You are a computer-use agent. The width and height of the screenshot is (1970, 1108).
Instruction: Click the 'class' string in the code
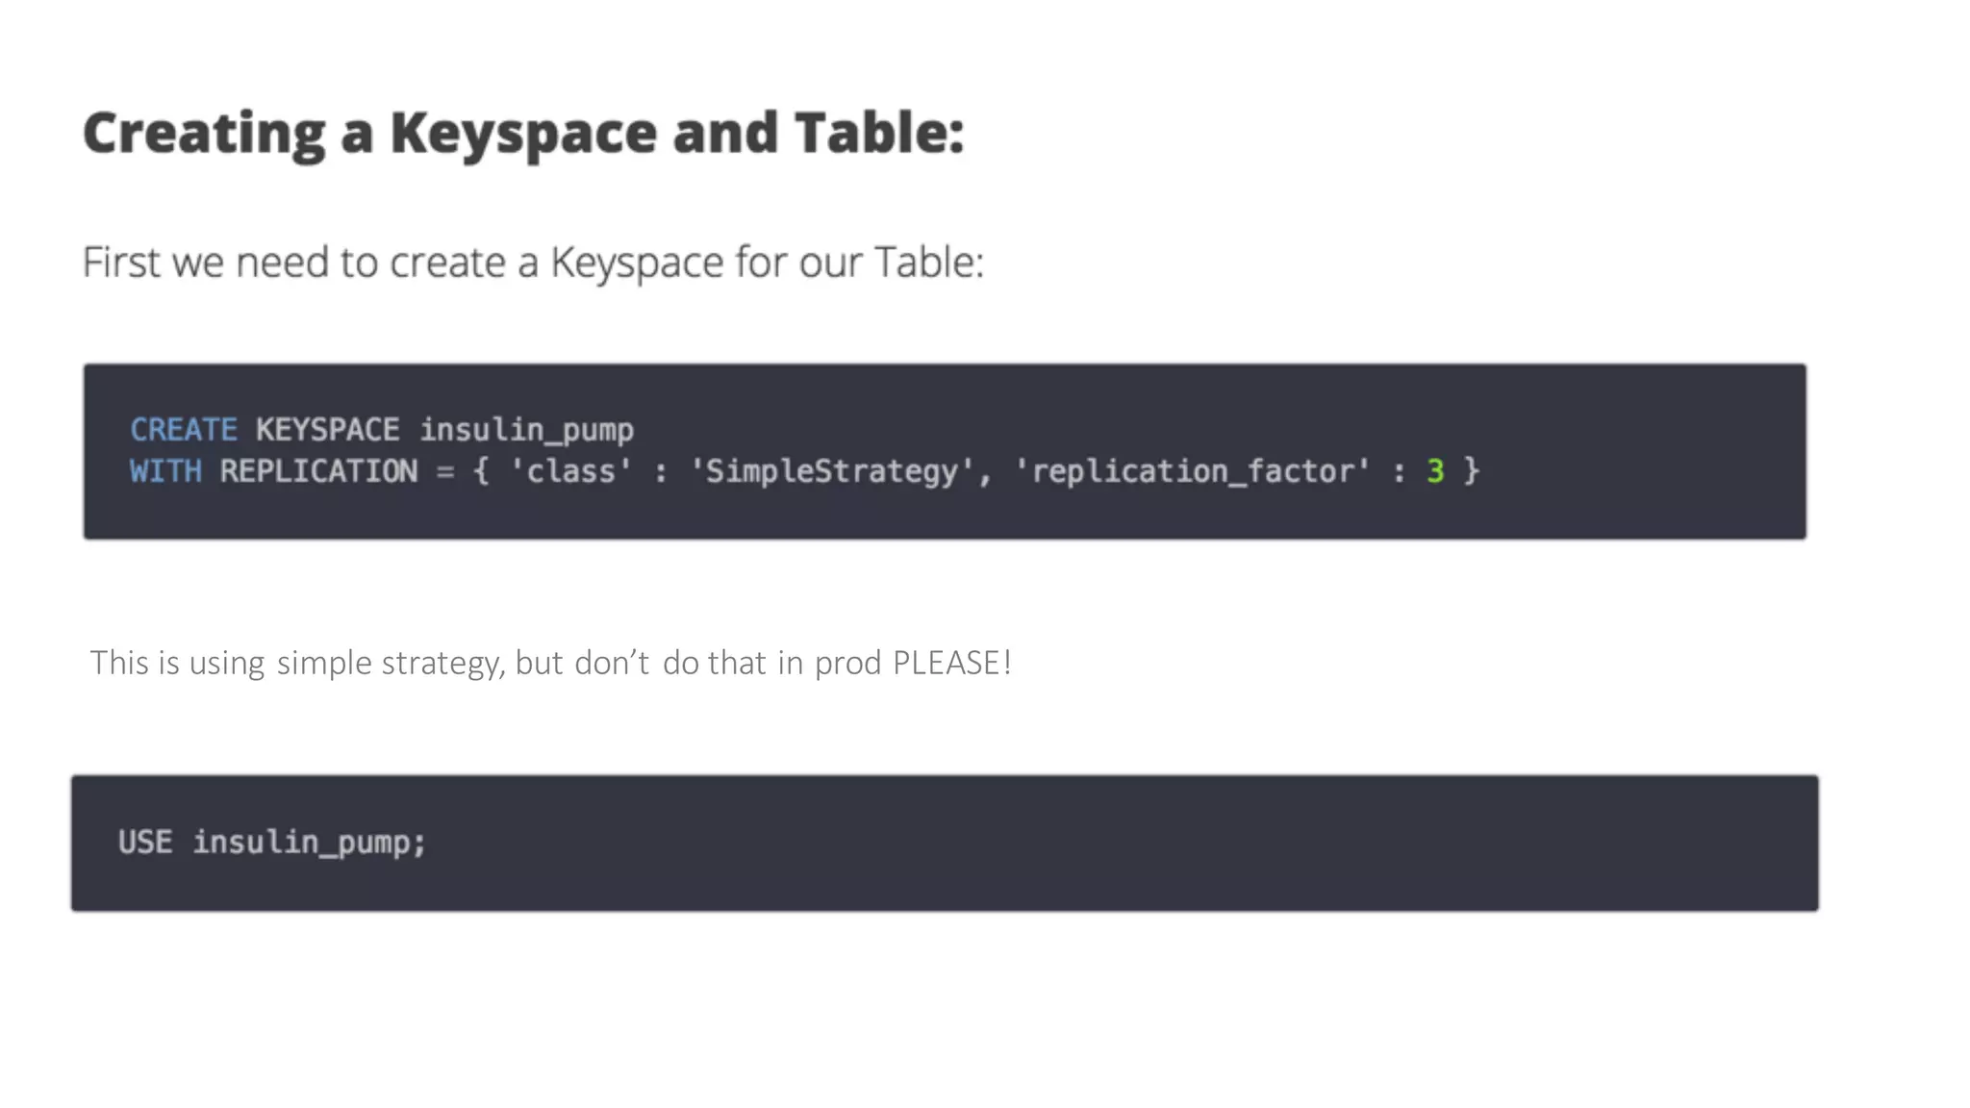(x=570, y=471)
